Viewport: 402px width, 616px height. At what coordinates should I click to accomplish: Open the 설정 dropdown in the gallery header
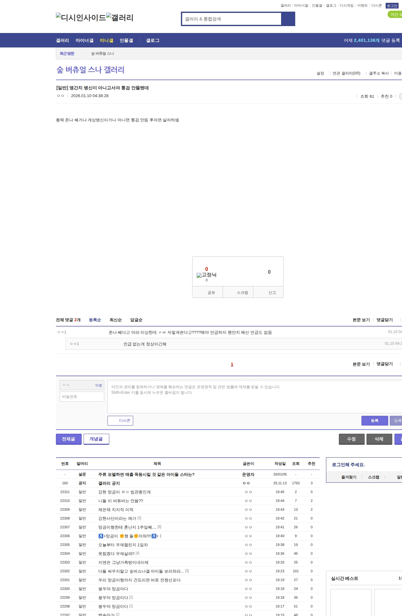click(320, 73)
